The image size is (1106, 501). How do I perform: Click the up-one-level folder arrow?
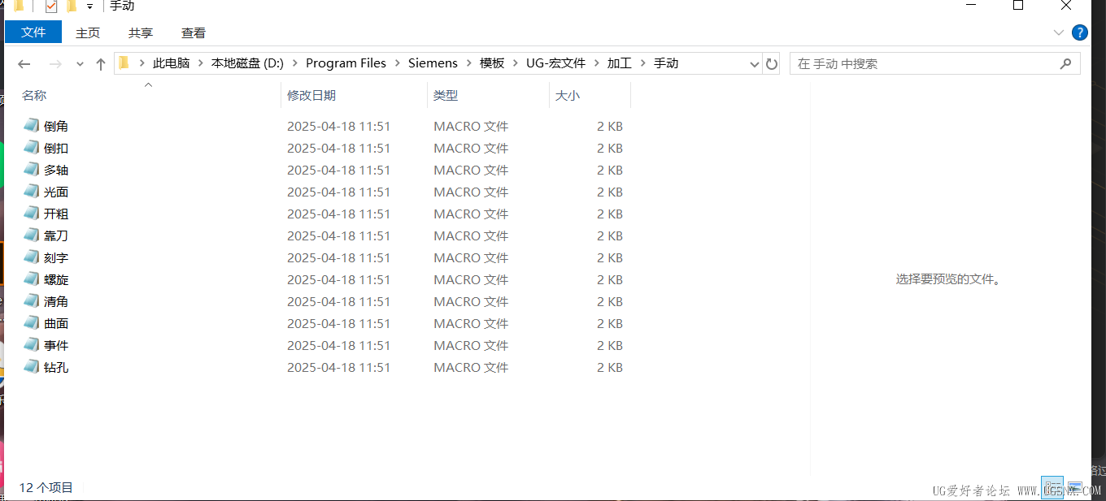click(99, 63)
